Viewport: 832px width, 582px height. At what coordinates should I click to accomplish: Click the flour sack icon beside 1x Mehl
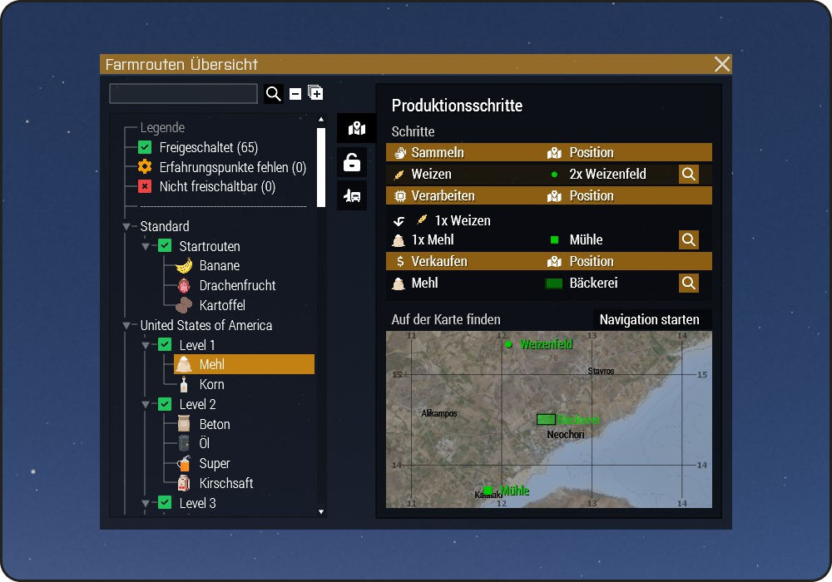[399, 240]
